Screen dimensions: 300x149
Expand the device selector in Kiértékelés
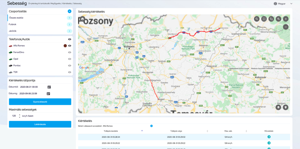(x=151, y=126)
